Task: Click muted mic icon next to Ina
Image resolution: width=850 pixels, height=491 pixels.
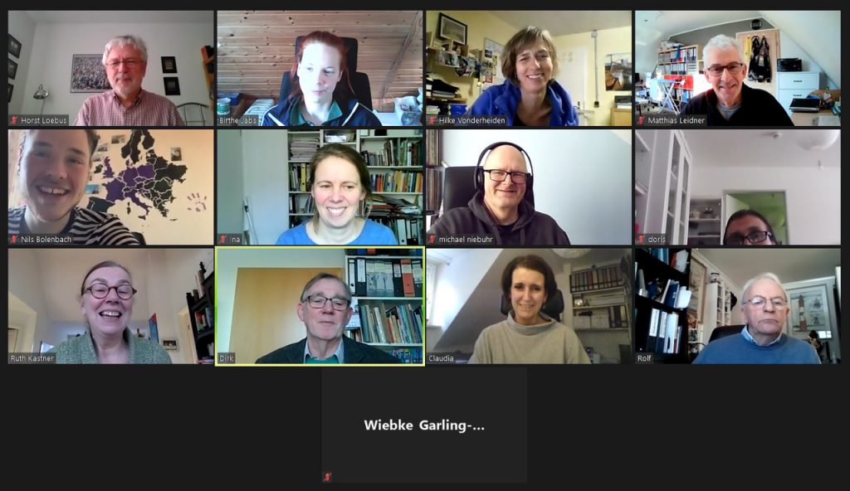Action: click(223, 239)
